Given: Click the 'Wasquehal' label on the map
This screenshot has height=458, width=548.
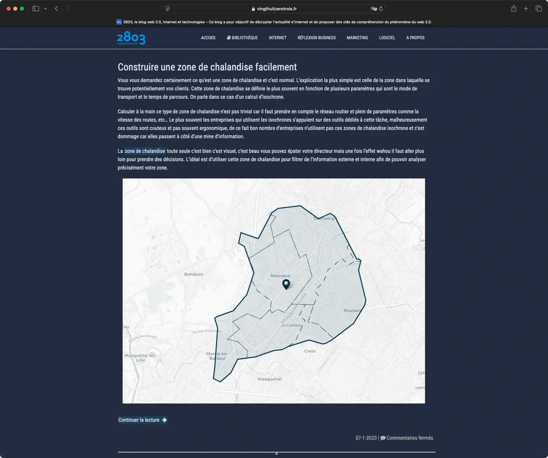Looking at the screenshot, I should pyautogui.click(x=269, y=379).
